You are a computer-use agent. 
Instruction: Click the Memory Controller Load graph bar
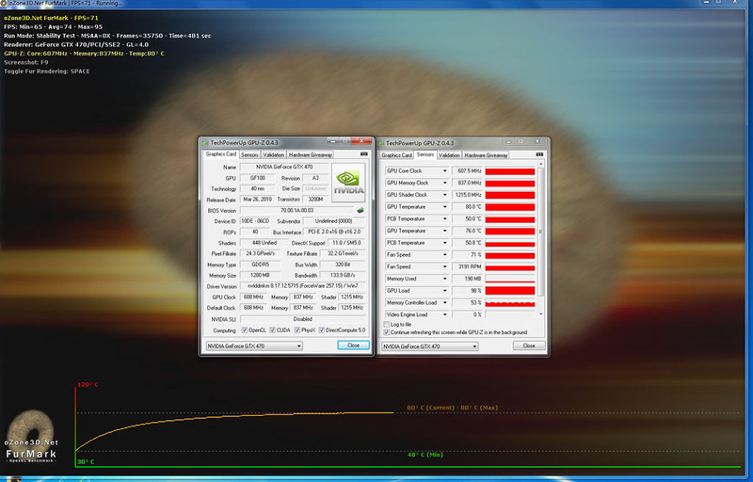[x=510, y=303]
